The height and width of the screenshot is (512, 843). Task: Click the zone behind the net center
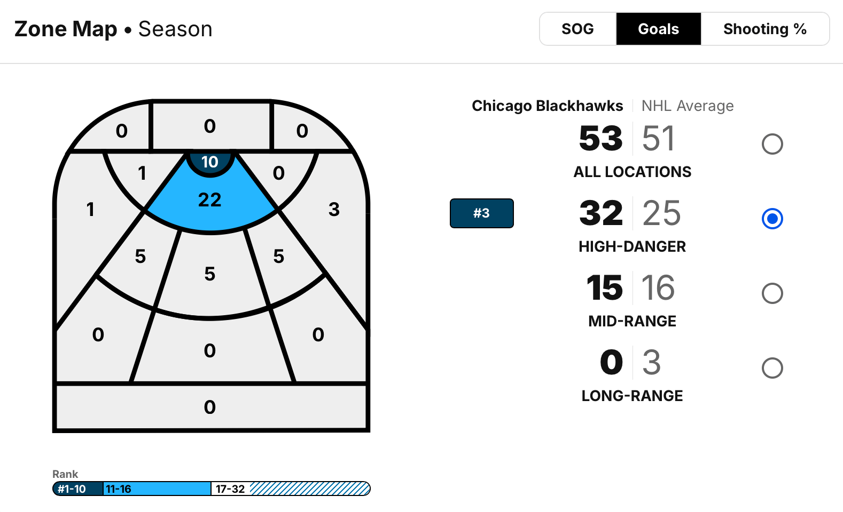tap(210, 126)
